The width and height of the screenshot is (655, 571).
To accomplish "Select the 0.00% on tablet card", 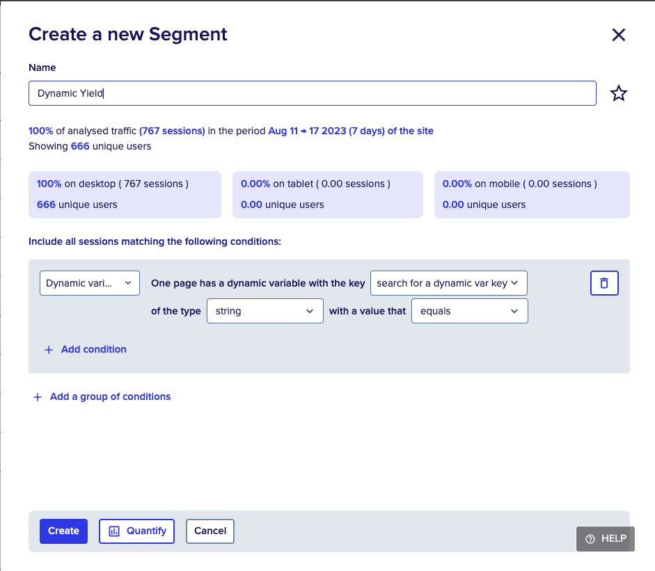I will 328,195.
